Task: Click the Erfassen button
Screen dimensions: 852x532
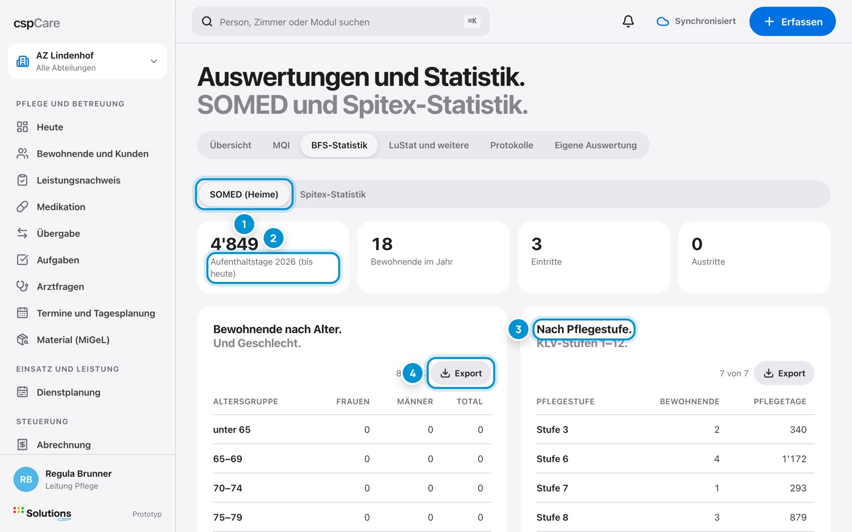Action: coord(792,21)
